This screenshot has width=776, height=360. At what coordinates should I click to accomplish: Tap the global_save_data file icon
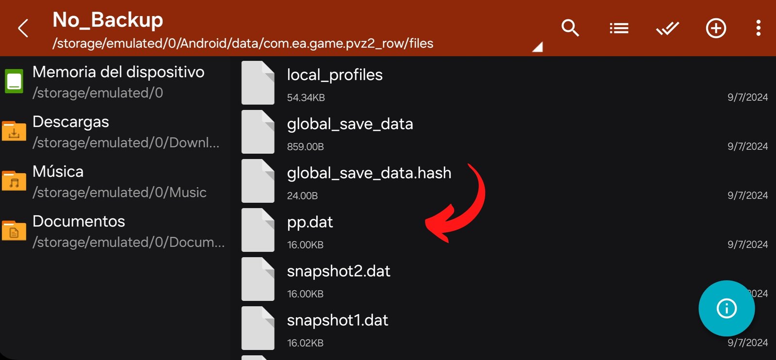pos(258,132)
